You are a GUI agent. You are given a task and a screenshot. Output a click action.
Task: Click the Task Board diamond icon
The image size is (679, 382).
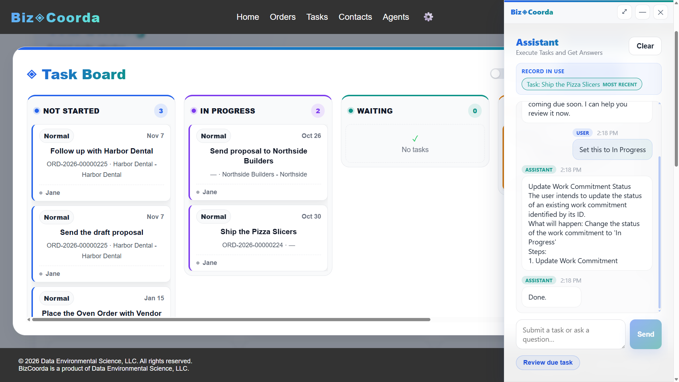tap(32, 74)
